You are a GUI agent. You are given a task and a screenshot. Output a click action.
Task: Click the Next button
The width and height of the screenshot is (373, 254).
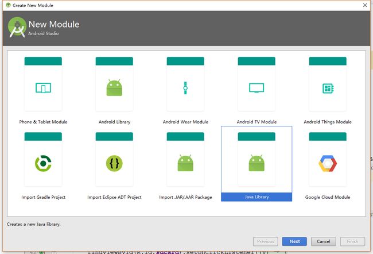[x=294, y=241]
